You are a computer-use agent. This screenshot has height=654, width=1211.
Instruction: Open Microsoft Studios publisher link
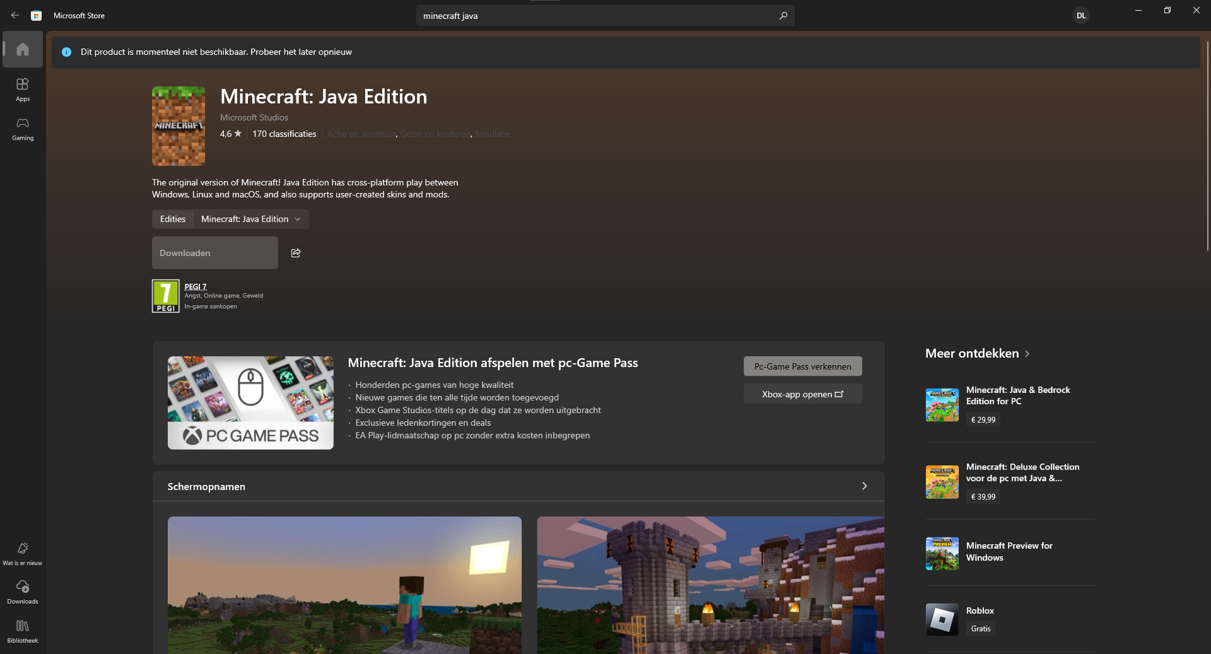coord(254,117)
